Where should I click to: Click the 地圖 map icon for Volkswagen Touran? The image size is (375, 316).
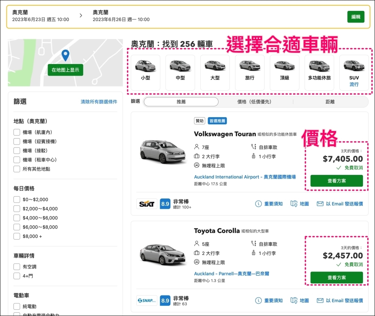tap(294, 204)
